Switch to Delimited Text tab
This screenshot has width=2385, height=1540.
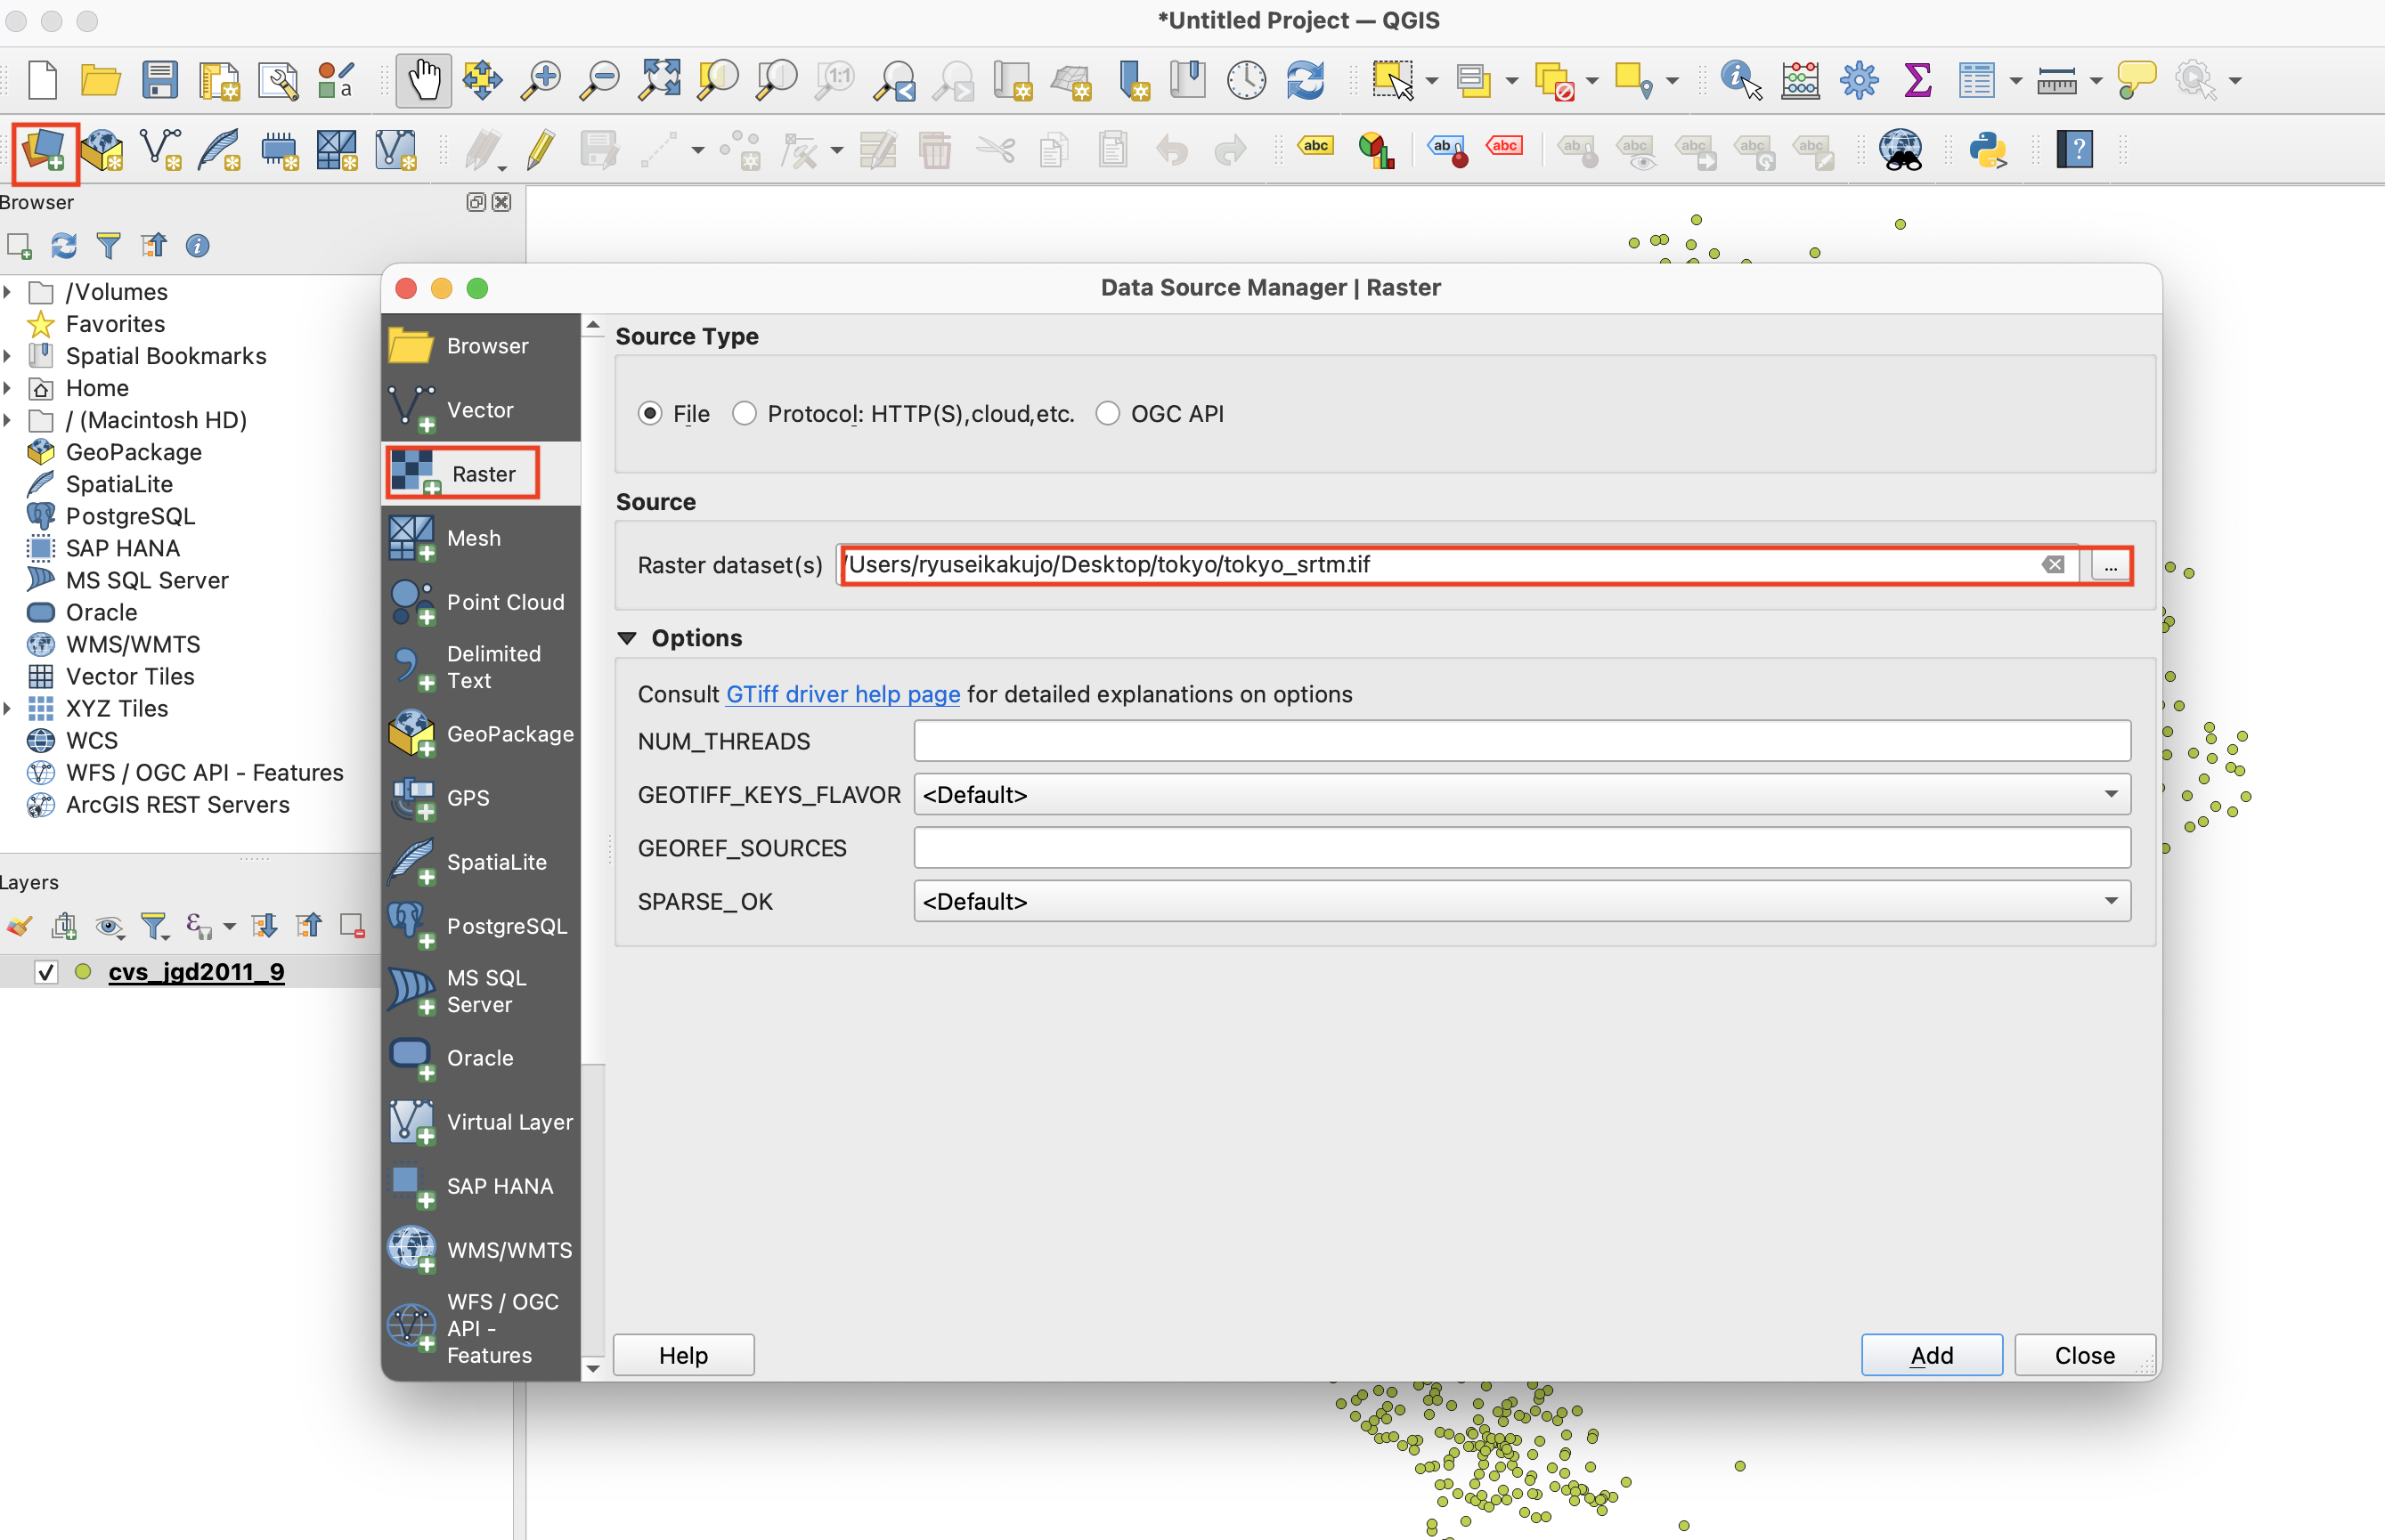[x=481, y=667]
